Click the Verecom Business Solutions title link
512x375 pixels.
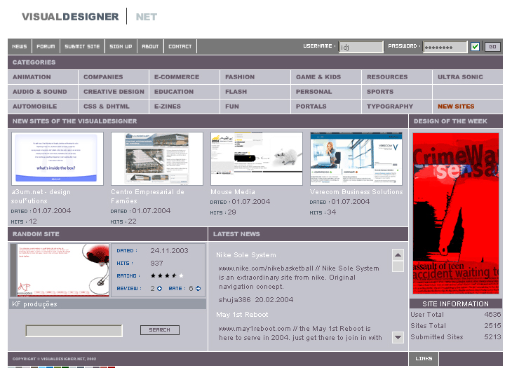click(356, 192)
